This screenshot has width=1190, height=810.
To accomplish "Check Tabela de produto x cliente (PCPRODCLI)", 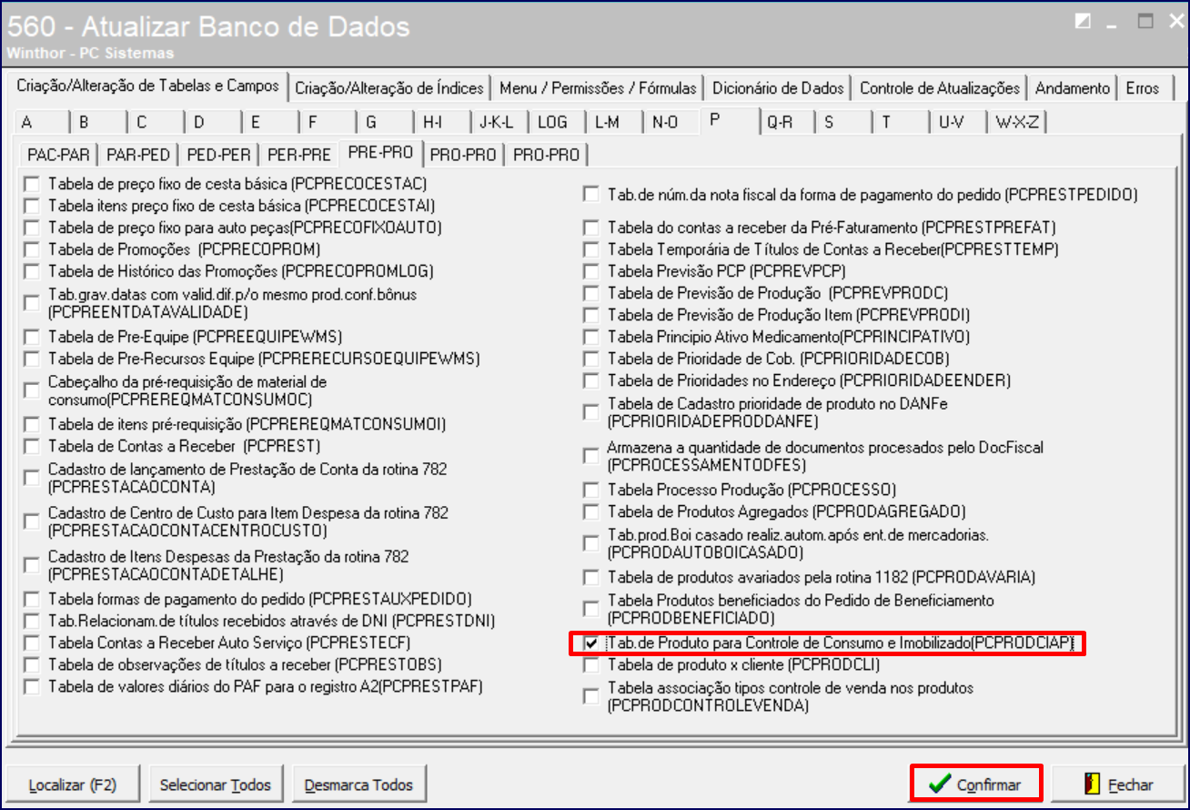I will pyautogui.click(x=591, y=665).
